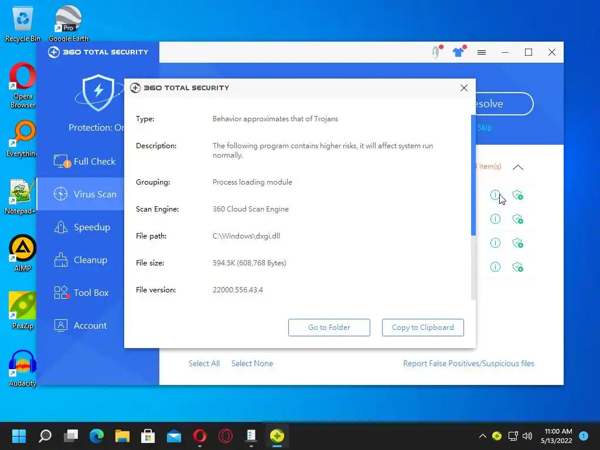Collapse the threat items list chevron

click(518, 167)
